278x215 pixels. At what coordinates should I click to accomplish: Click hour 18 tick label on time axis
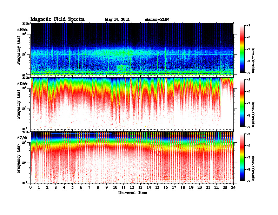point(183,188)
